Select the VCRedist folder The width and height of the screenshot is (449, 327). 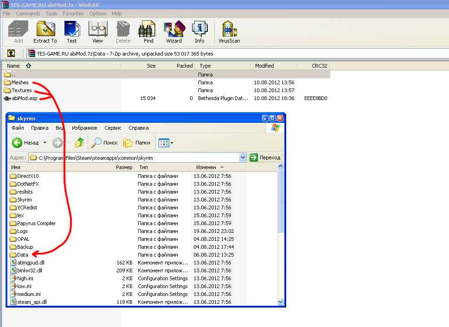24,208
